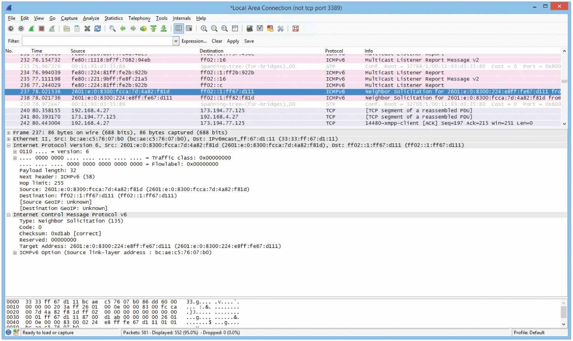Screen dimensions: 573x341
Task: Expand the Ethernet II tree node
Action: tap(9, 139)
